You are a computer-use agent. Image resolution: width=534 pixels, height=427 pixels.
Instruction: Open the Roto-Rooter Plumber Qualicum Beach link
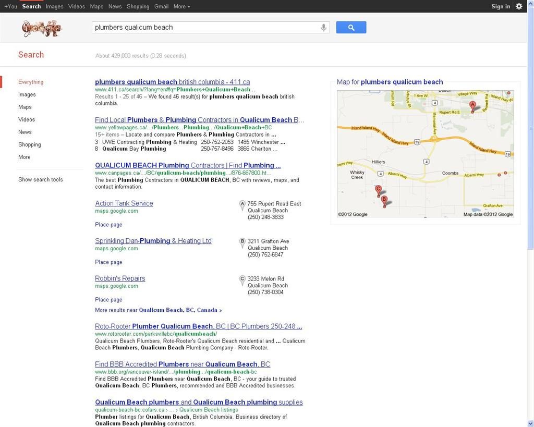pyautogui.click(x=199, y=326)
